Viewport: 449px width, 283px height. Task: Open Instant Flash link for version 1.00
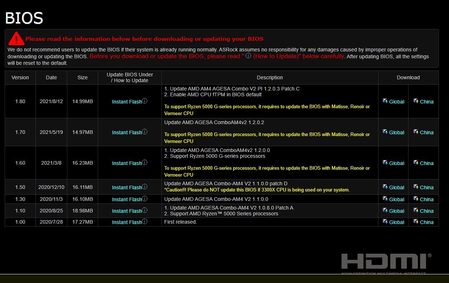coord(127,222)
